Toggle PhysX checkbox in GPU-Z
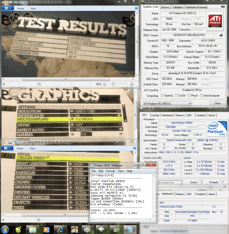 click(x=189, y=96)
